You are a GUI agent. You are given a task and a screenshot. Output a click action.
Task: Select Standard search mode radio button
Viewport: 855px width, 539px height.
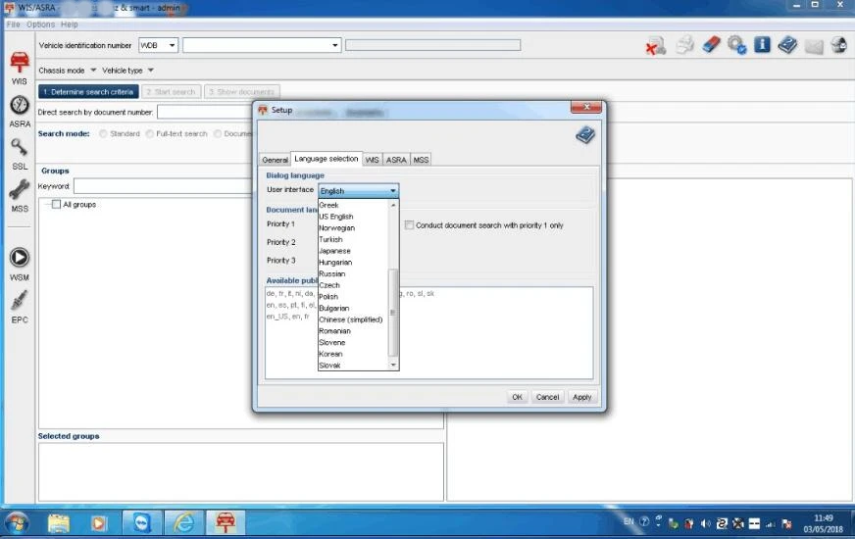103,133
